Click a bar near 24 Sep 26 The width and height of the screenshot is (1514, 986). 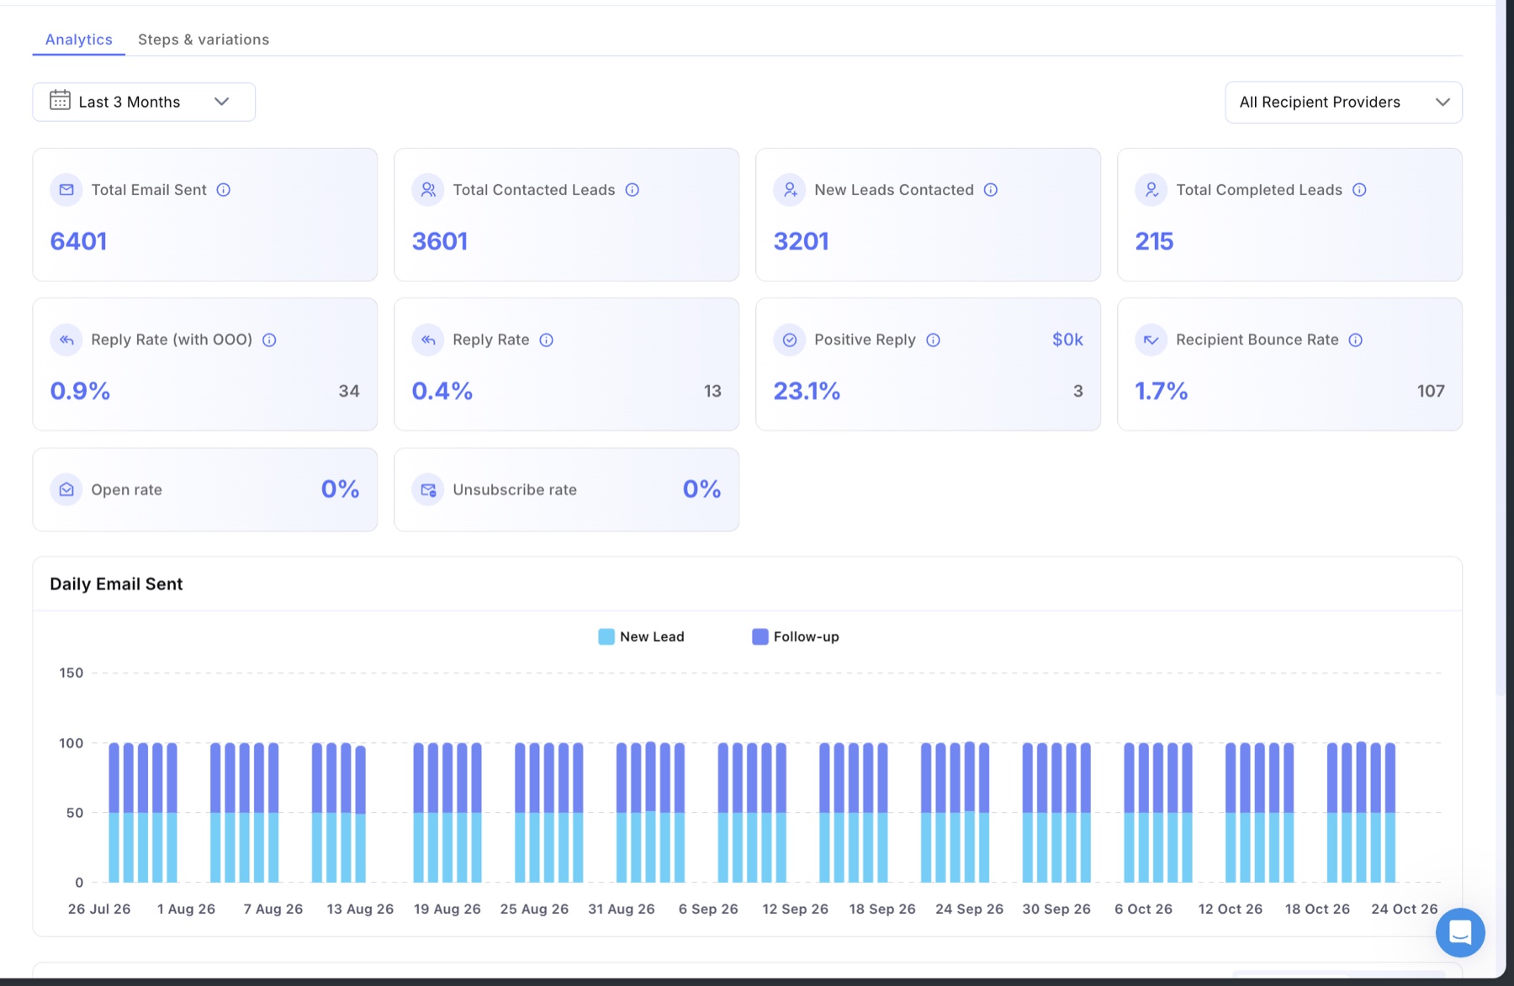pyautogui.click(x=970, y=812)
